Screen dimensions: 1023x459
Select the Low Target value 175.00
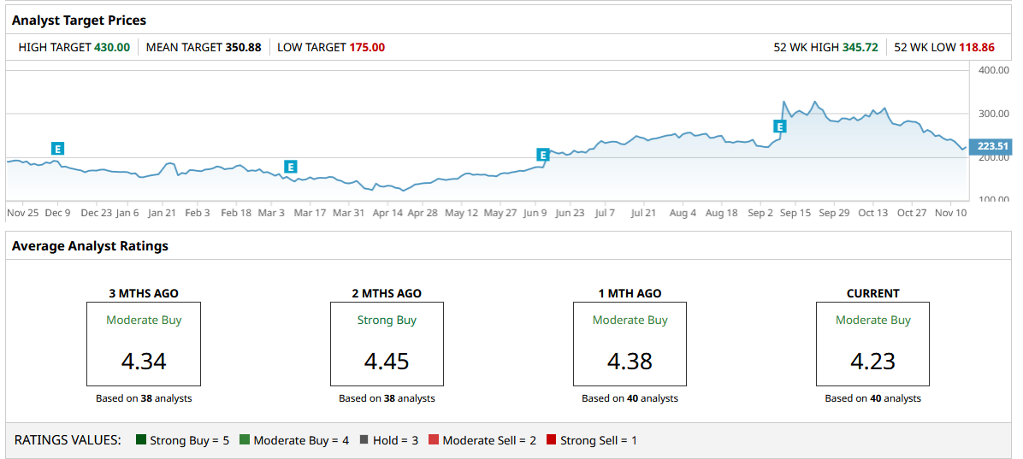[367, 48]
